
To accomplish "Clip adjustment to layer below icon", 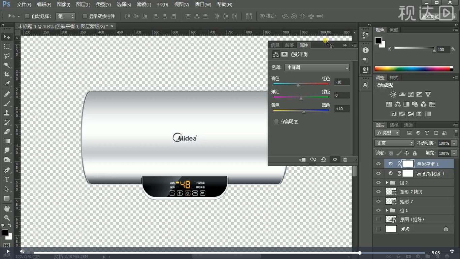I will pyautogui.click(x=302, y=160).
